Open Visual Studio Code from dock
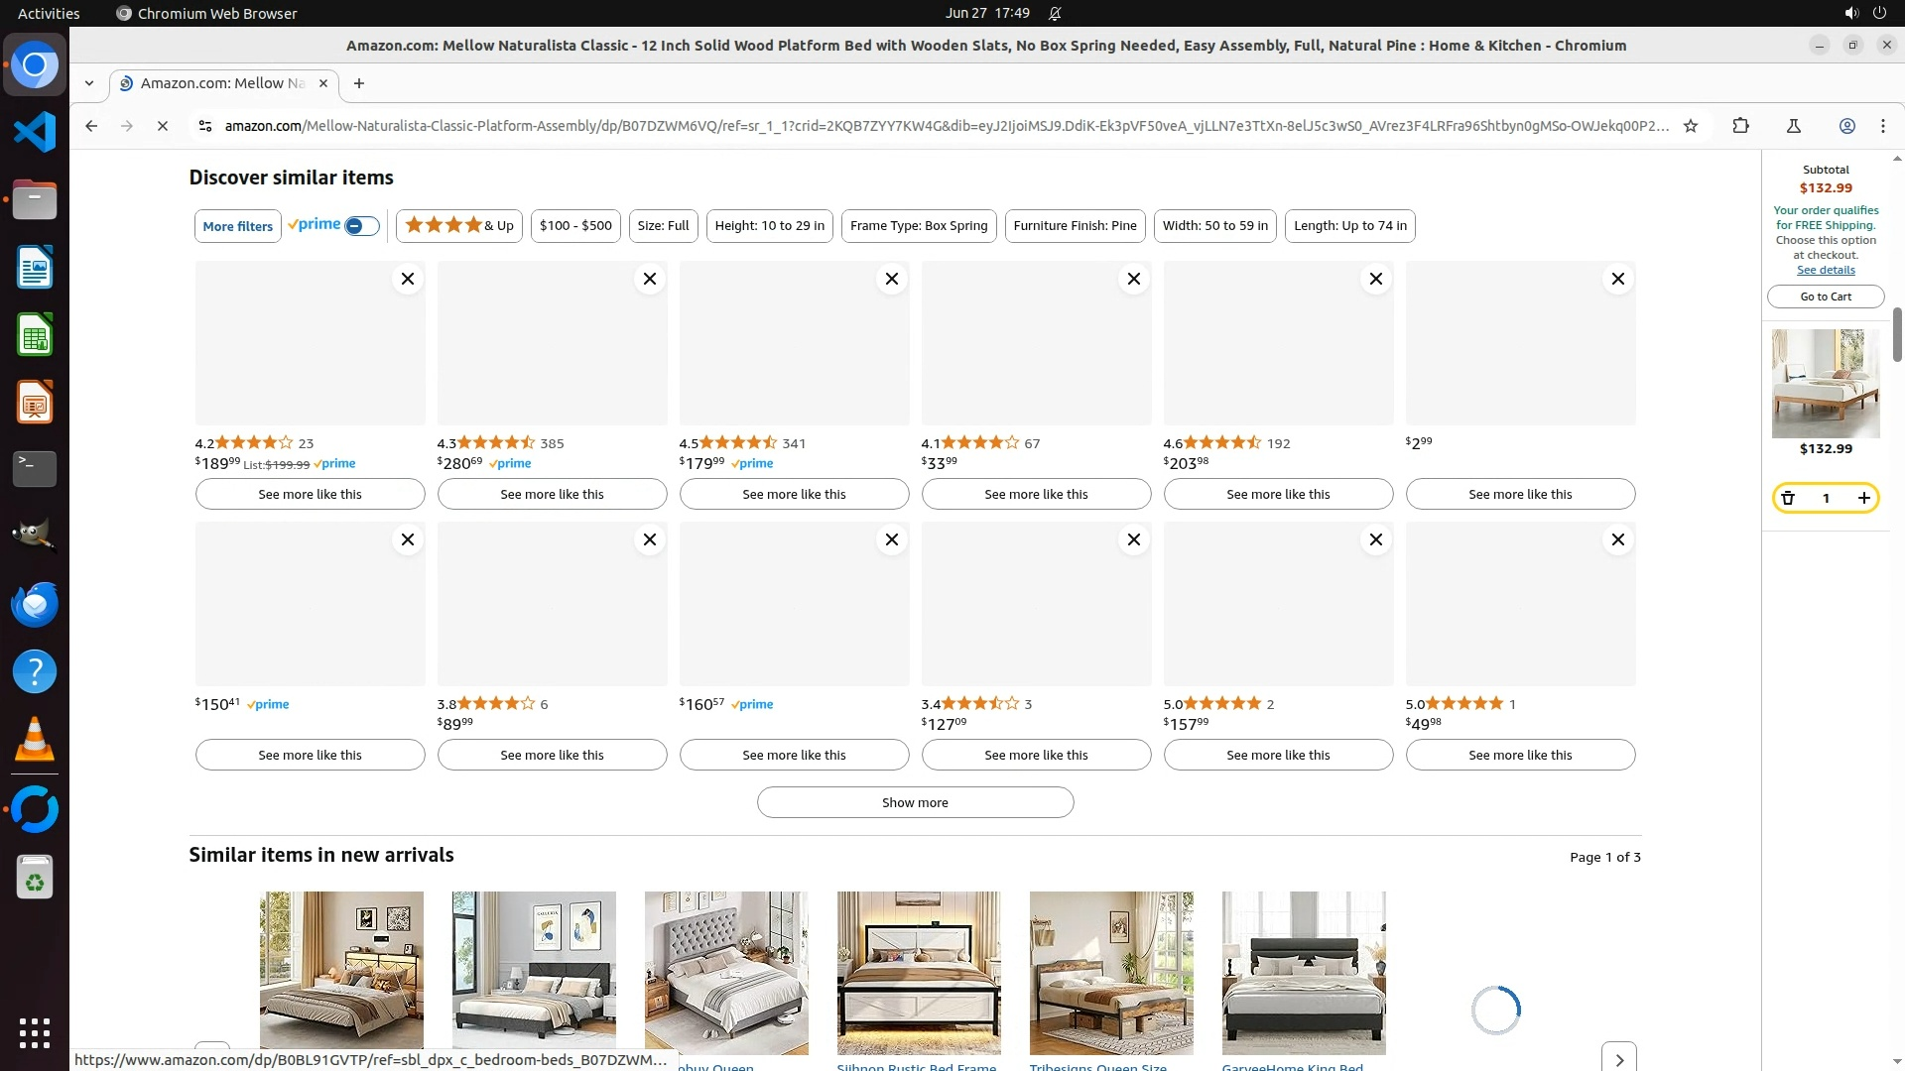The width and height of the screenshot is (1905, 1071). (35, 132)
